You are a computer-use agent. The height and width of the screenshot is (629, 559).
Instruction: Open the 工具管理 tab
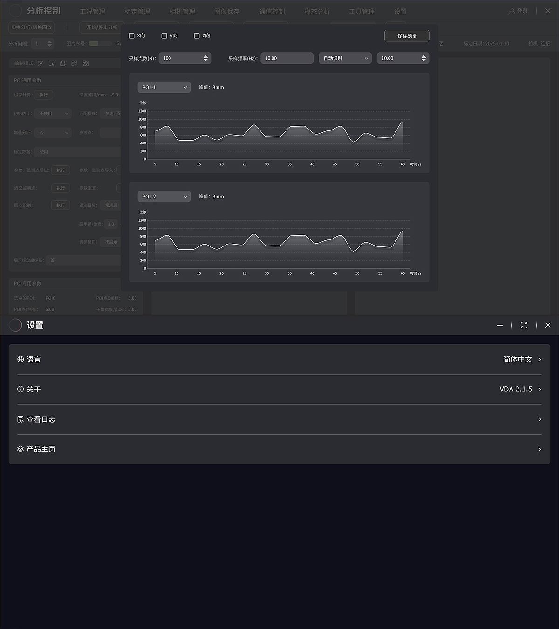pyautogui.click(x=361, y=11)
